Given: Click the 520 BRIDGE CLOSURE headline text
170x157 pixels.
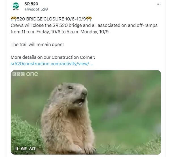Looking at the screenshot, I should click(x=51, y=19).
